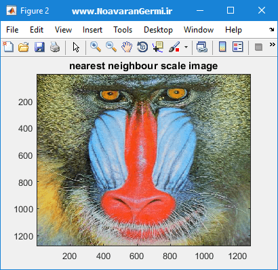278x270 pixels.
Task: Open the Insert menu
Action: (92, 30)
